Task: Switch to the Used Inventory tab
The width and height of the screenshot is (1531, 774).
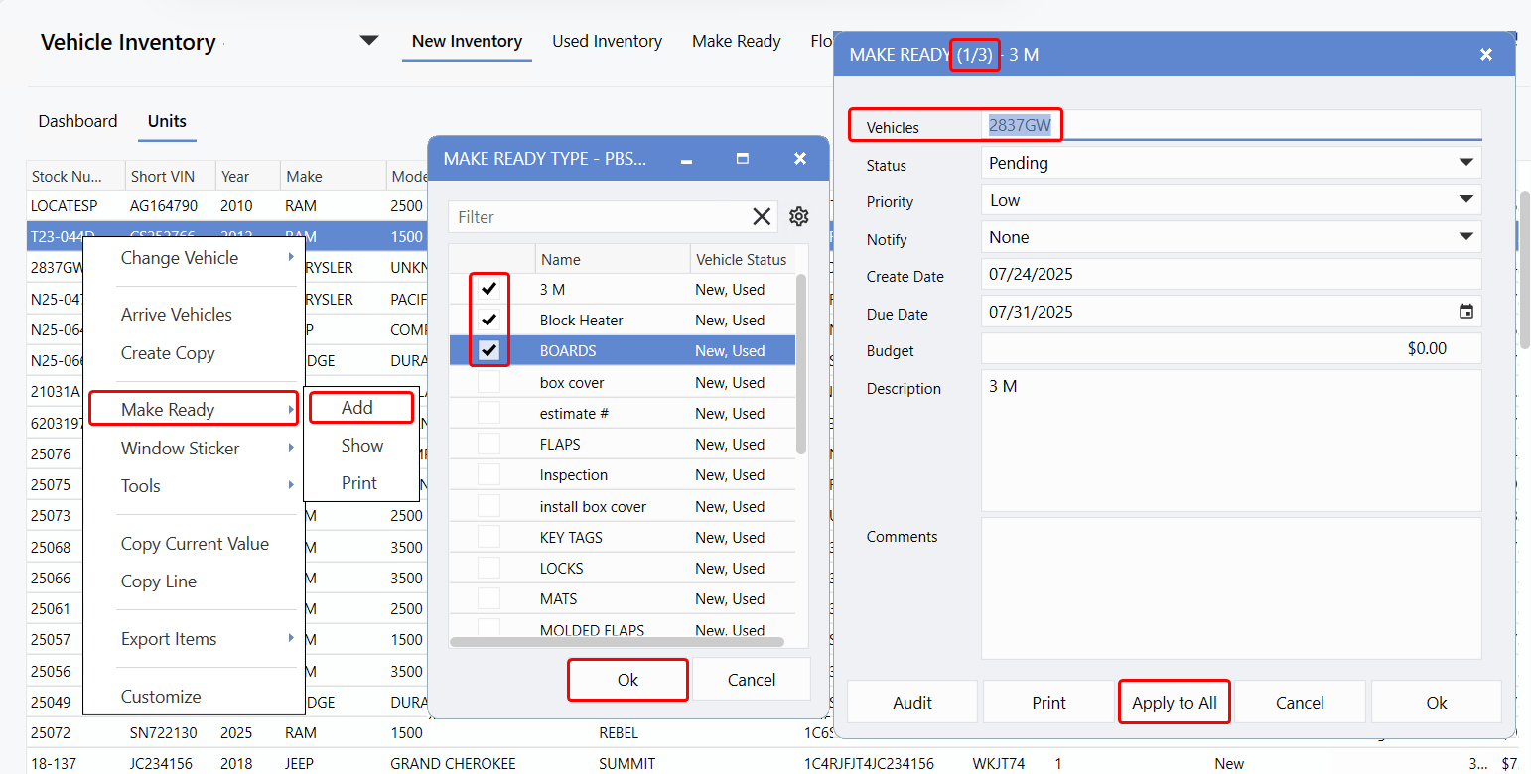Action: 607,41
